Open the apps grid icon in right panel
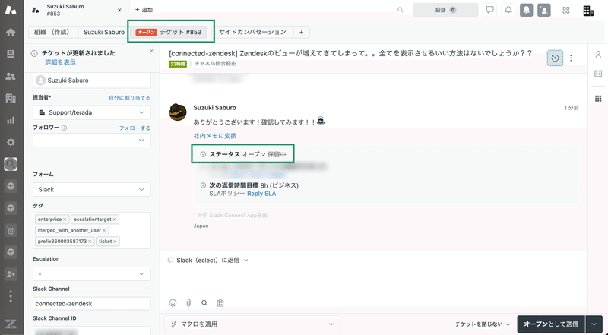This screenshot has height=335, width=608. pos(598,99)
